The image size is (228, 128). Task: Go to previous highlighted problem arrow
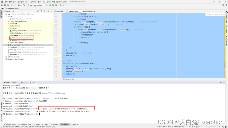(221, 15)
